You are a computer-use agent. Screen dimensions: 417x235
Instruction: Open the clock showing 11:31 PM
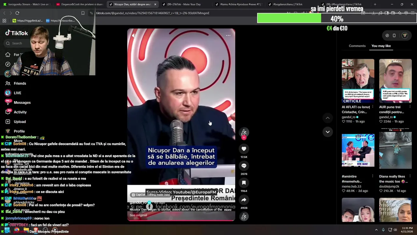[407, 230]
